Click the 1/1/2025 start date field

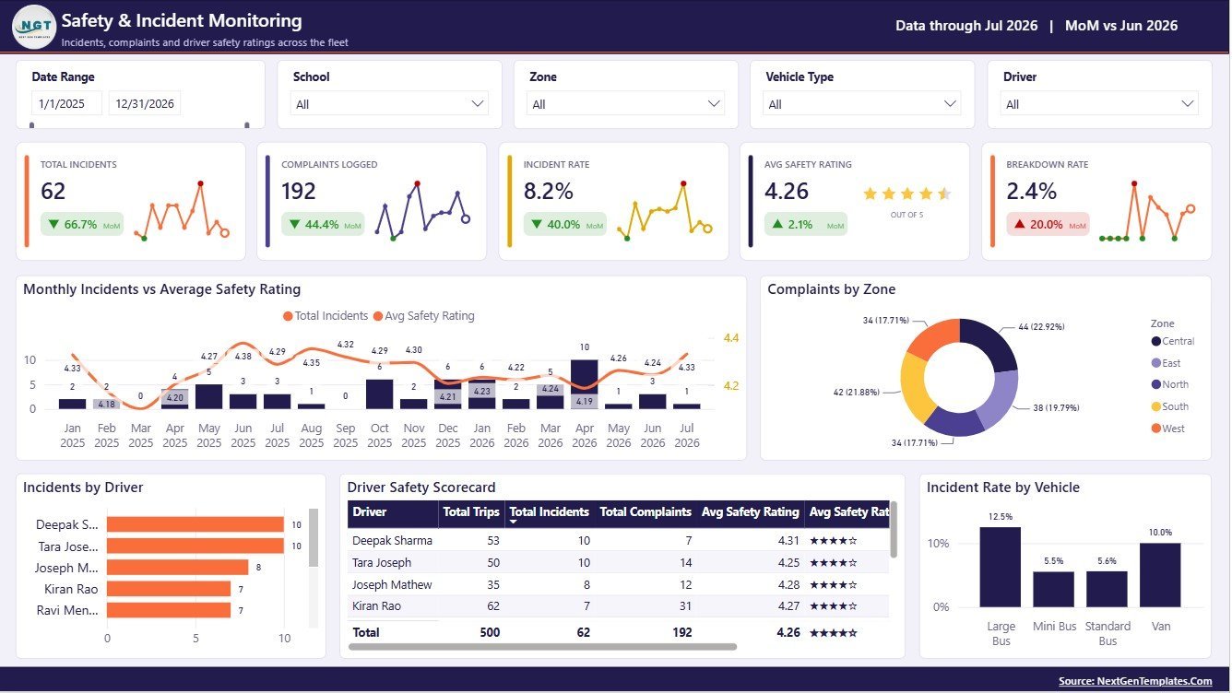[x=66, y=104]
